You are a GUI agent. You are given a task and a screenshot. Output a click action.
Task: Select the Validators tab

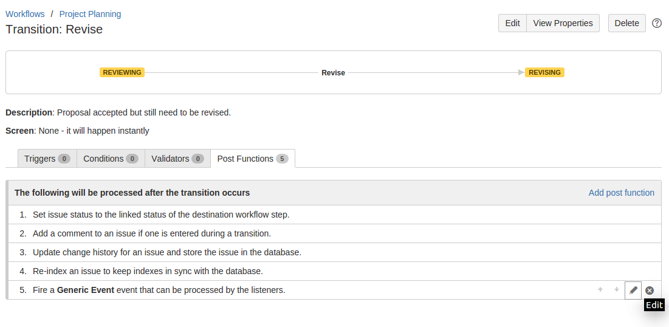(x=178, y=159)
